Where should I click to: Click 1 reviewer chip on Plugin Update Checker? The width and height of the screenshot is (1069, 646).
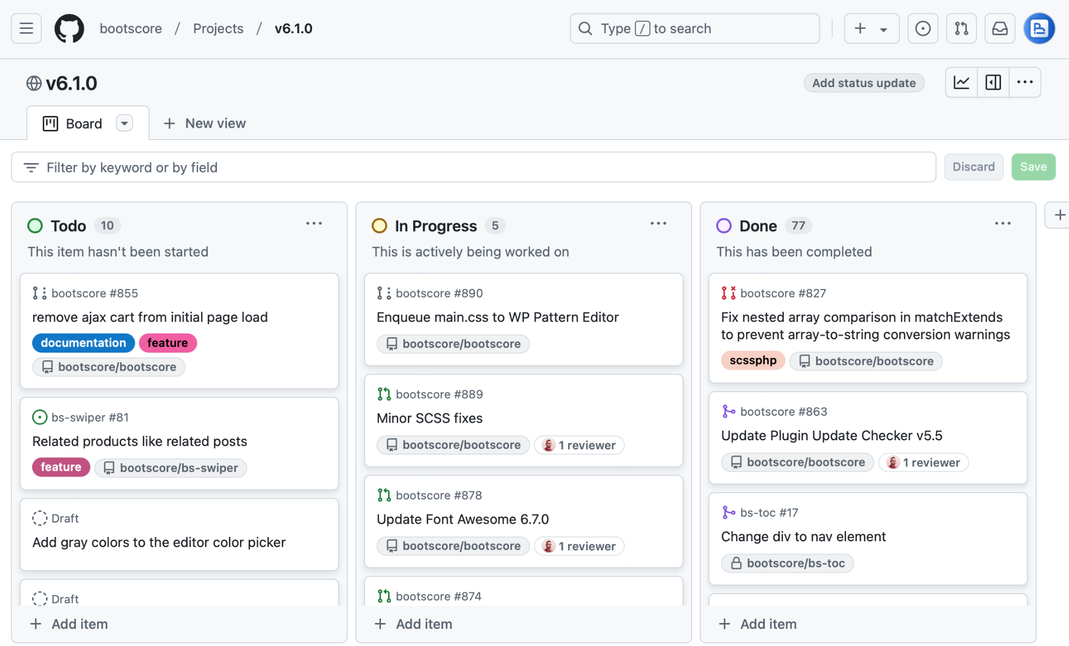click(924, 462)
